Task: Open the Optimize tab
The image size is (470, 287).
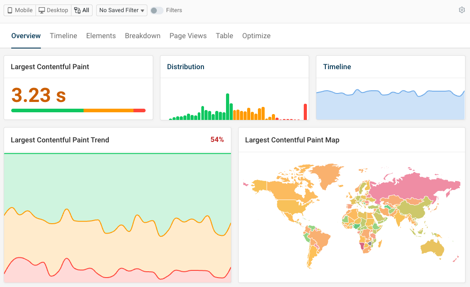Action: [x=256, y=35]
